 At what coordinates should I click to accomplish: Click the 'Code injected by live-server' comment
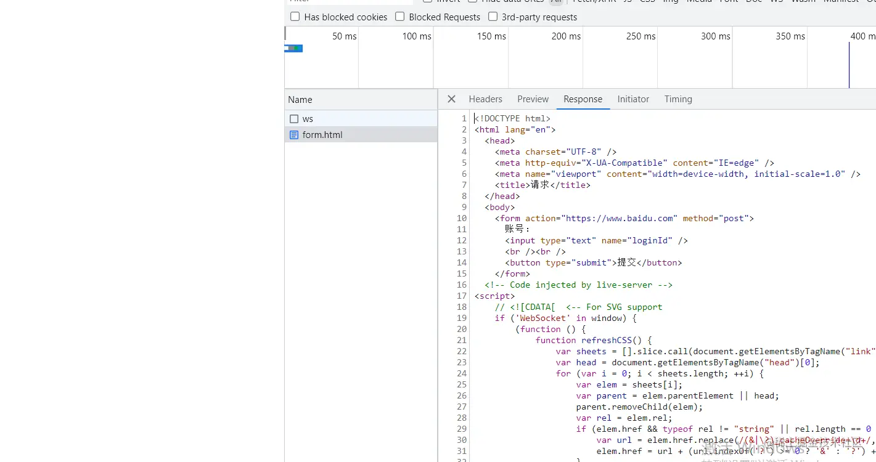pyautogui.click(x=578, y=285)
